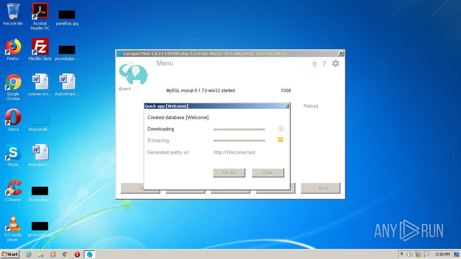Open the Windows Start menu
Viewport: 461px width, 259px height.
10,254
